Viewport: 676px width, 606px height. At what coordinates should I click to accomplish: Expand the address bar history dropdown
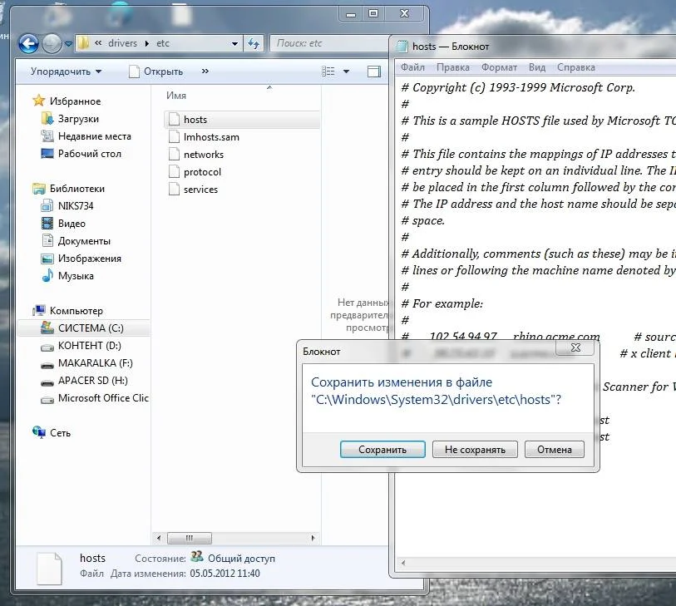pos(234,43)
